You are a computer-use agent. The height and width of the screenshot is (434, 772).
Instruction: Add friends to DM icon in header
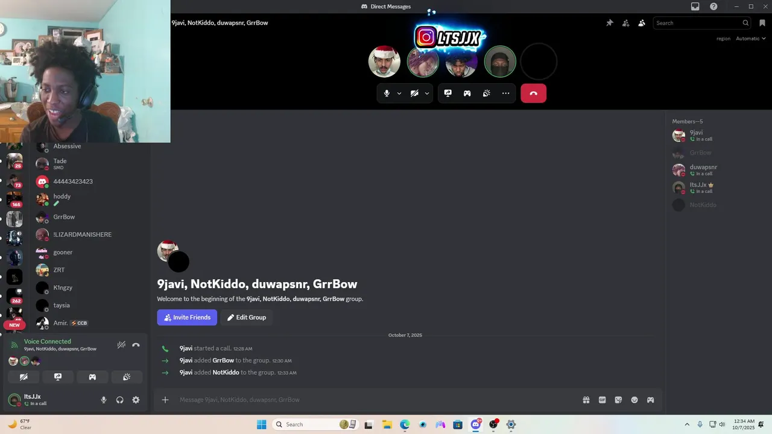[x=625, y=23]
